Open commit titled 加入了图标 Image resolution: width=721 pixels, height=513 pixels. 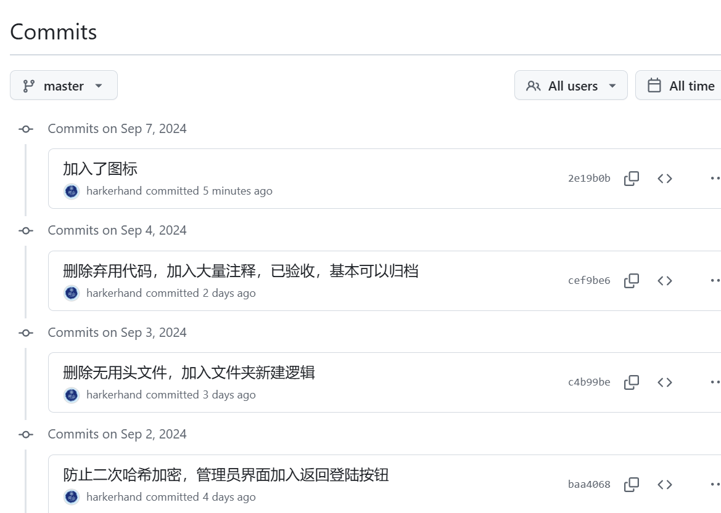(100, 168)
